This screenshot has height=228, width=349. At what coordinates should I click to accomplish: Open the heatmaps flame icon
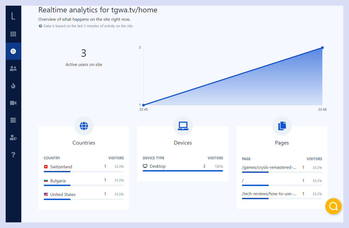(x=13, y=86)
